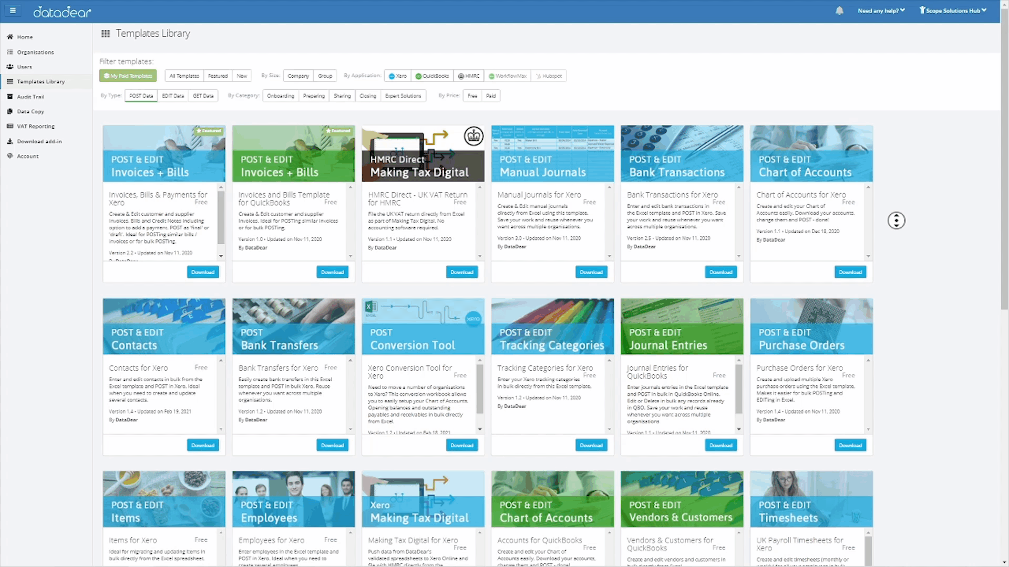Open Vendors & Customers thumbnail
Screen dimensions: 1009x567
682,499
